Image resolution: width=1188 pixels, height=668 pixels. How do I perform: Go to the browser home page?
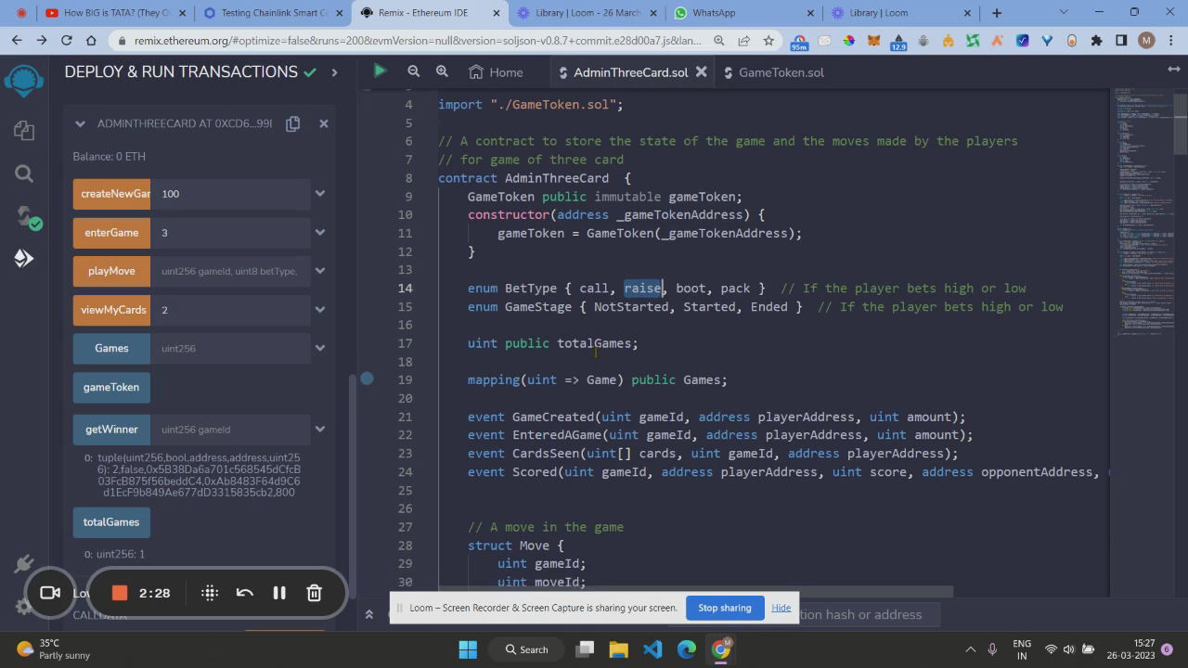tap(91, 41)
